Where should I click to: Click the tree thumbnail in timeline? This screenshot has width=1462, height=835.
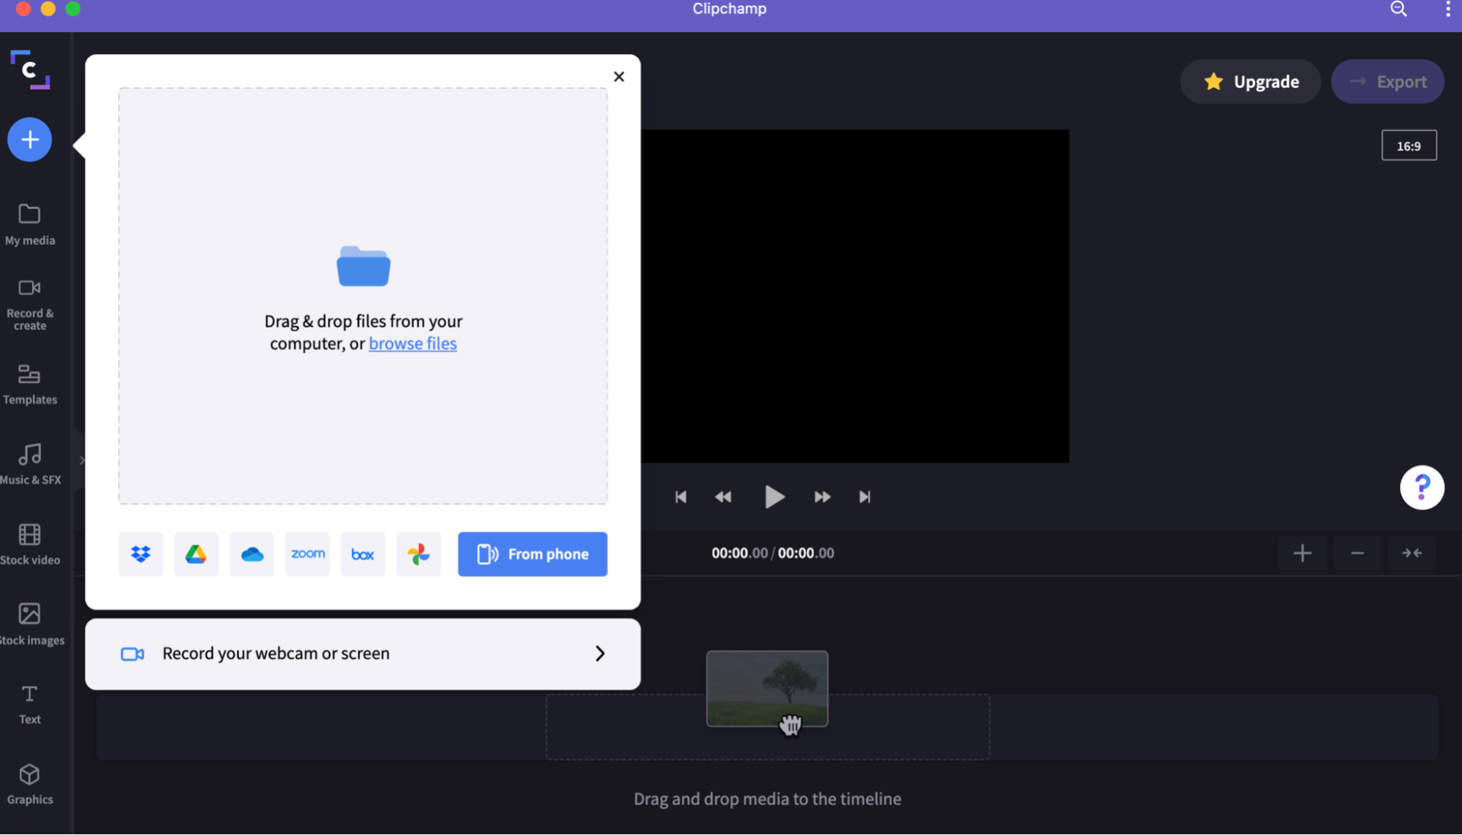pos(766,689)
